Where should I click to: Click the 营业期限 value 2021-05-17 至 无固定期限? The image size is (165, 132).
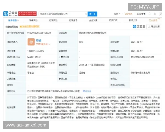tap(92, 65)
